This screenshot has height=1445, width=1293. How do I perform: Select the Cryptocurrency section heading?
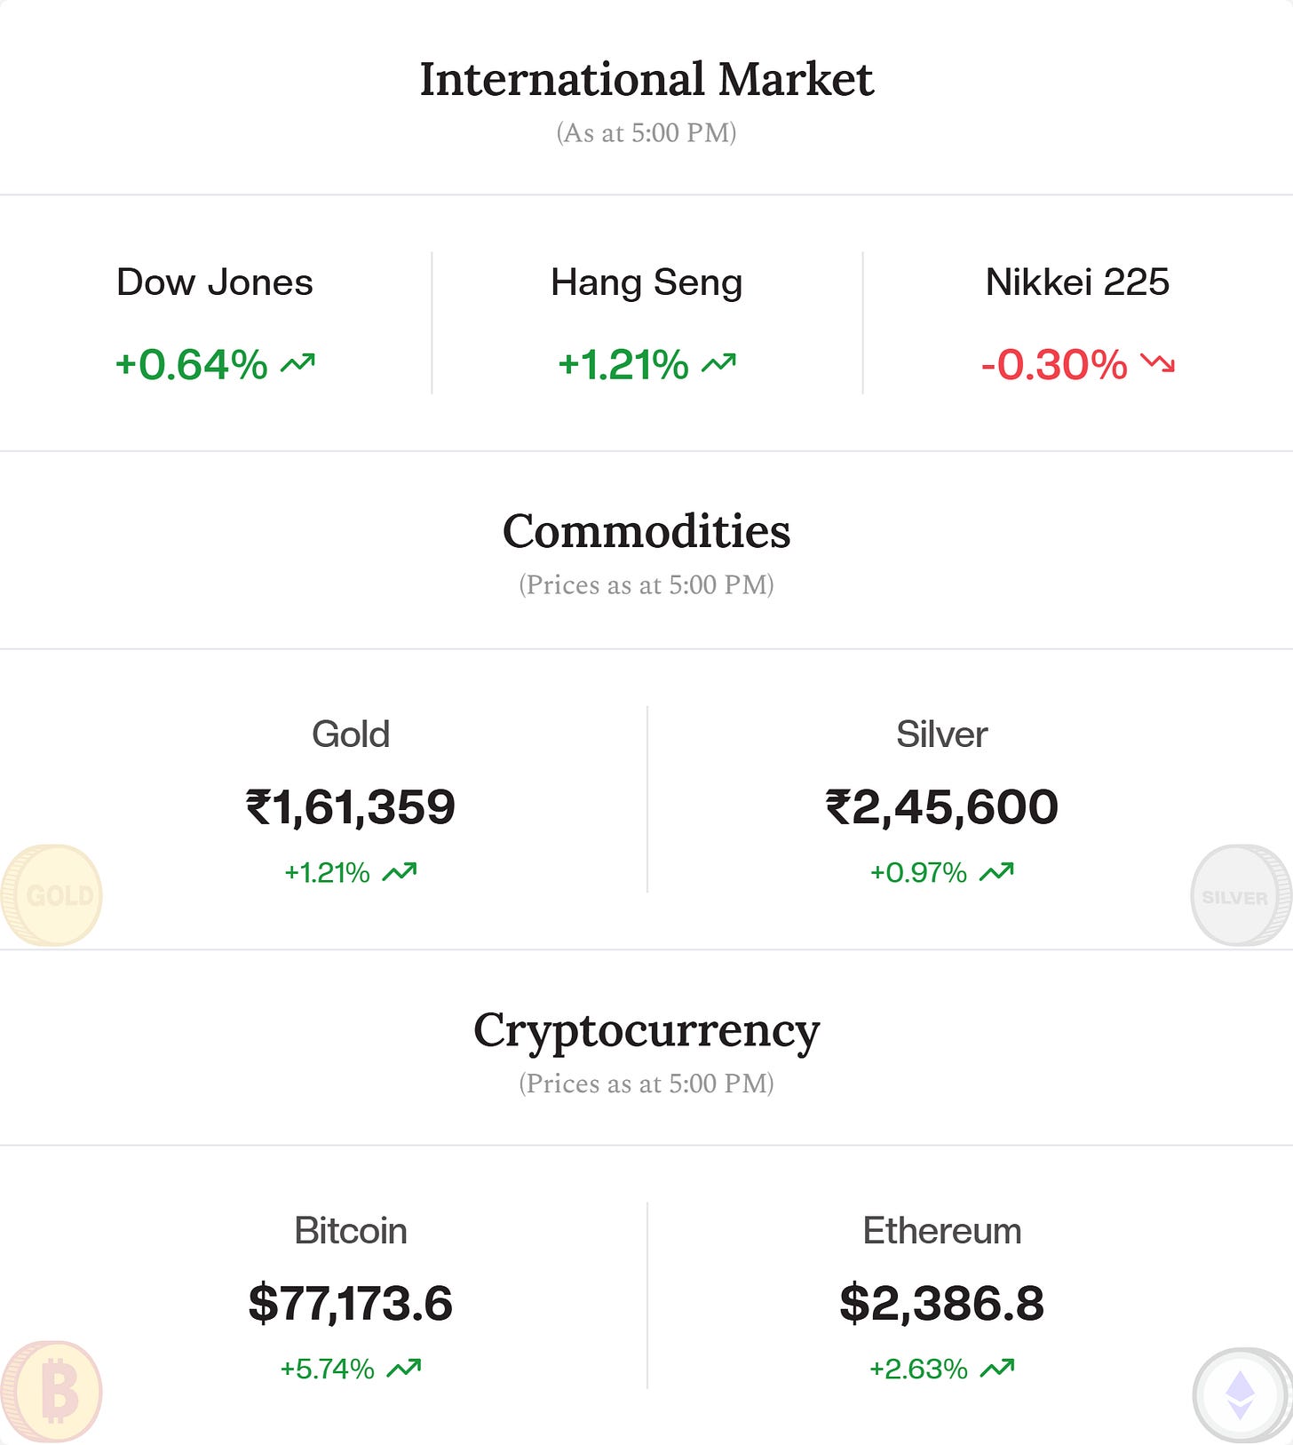tap(646, 1032)
